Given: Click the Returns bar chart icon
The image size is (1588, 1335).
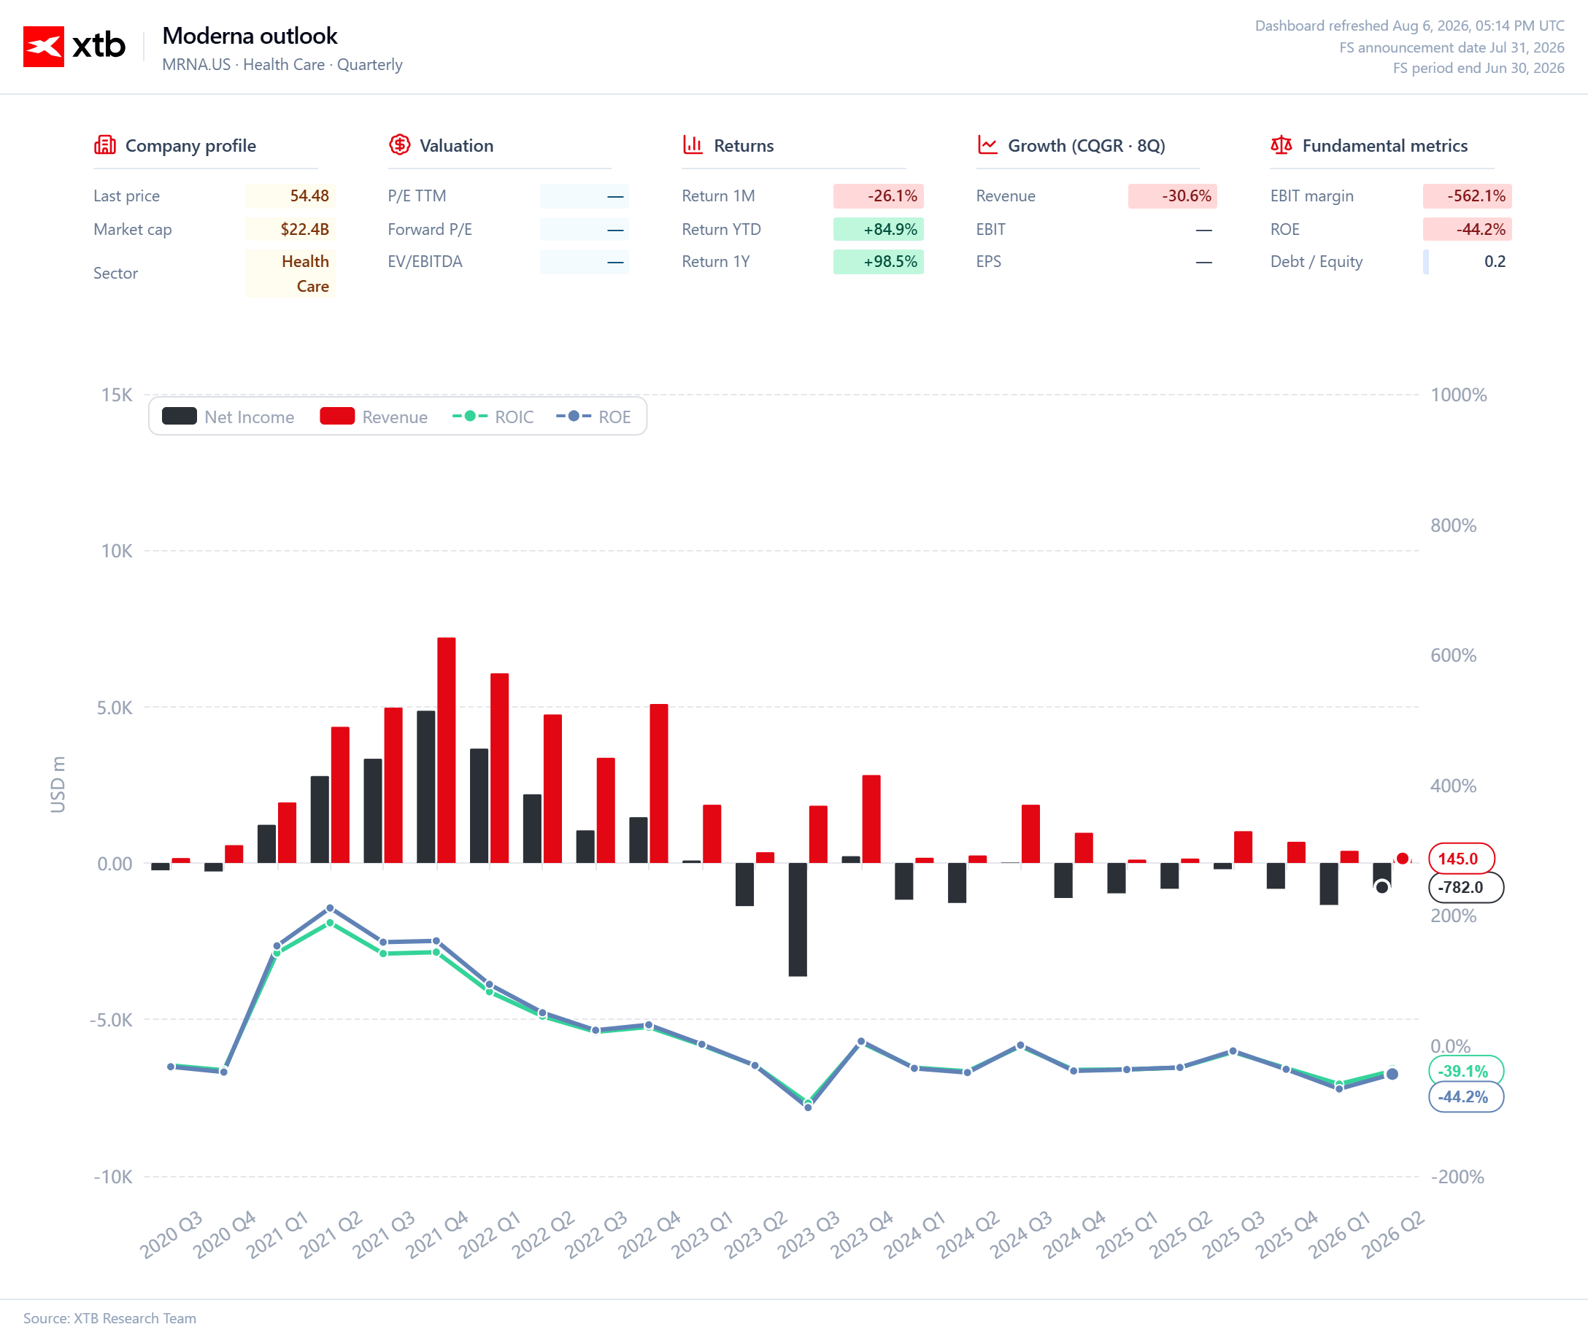Looking at the screenshot, I should coord(693,144).
